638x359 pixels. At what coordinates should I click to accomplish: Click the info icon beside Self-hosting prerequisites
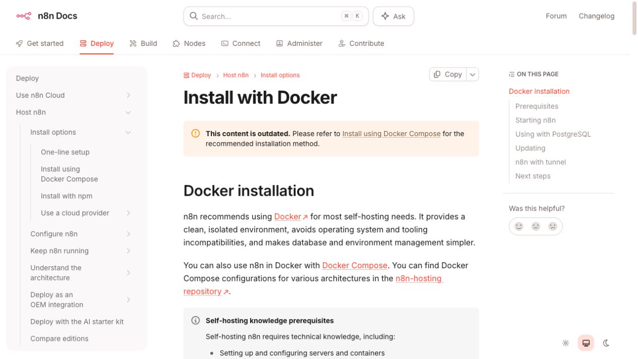196,321
